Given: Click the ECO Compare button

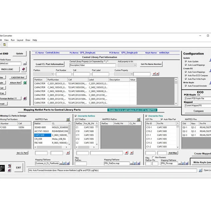Looking at the screenshot, I should pos(198,111).
